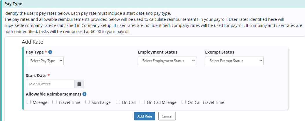Screen dimensions: 305x121
Task: Click the Employment Status field label
Action: tap(158, 52)
